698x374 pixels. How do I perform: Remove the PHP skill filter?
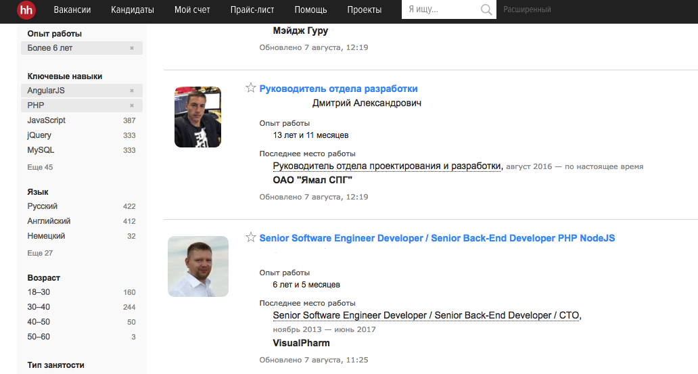(132, 106)
